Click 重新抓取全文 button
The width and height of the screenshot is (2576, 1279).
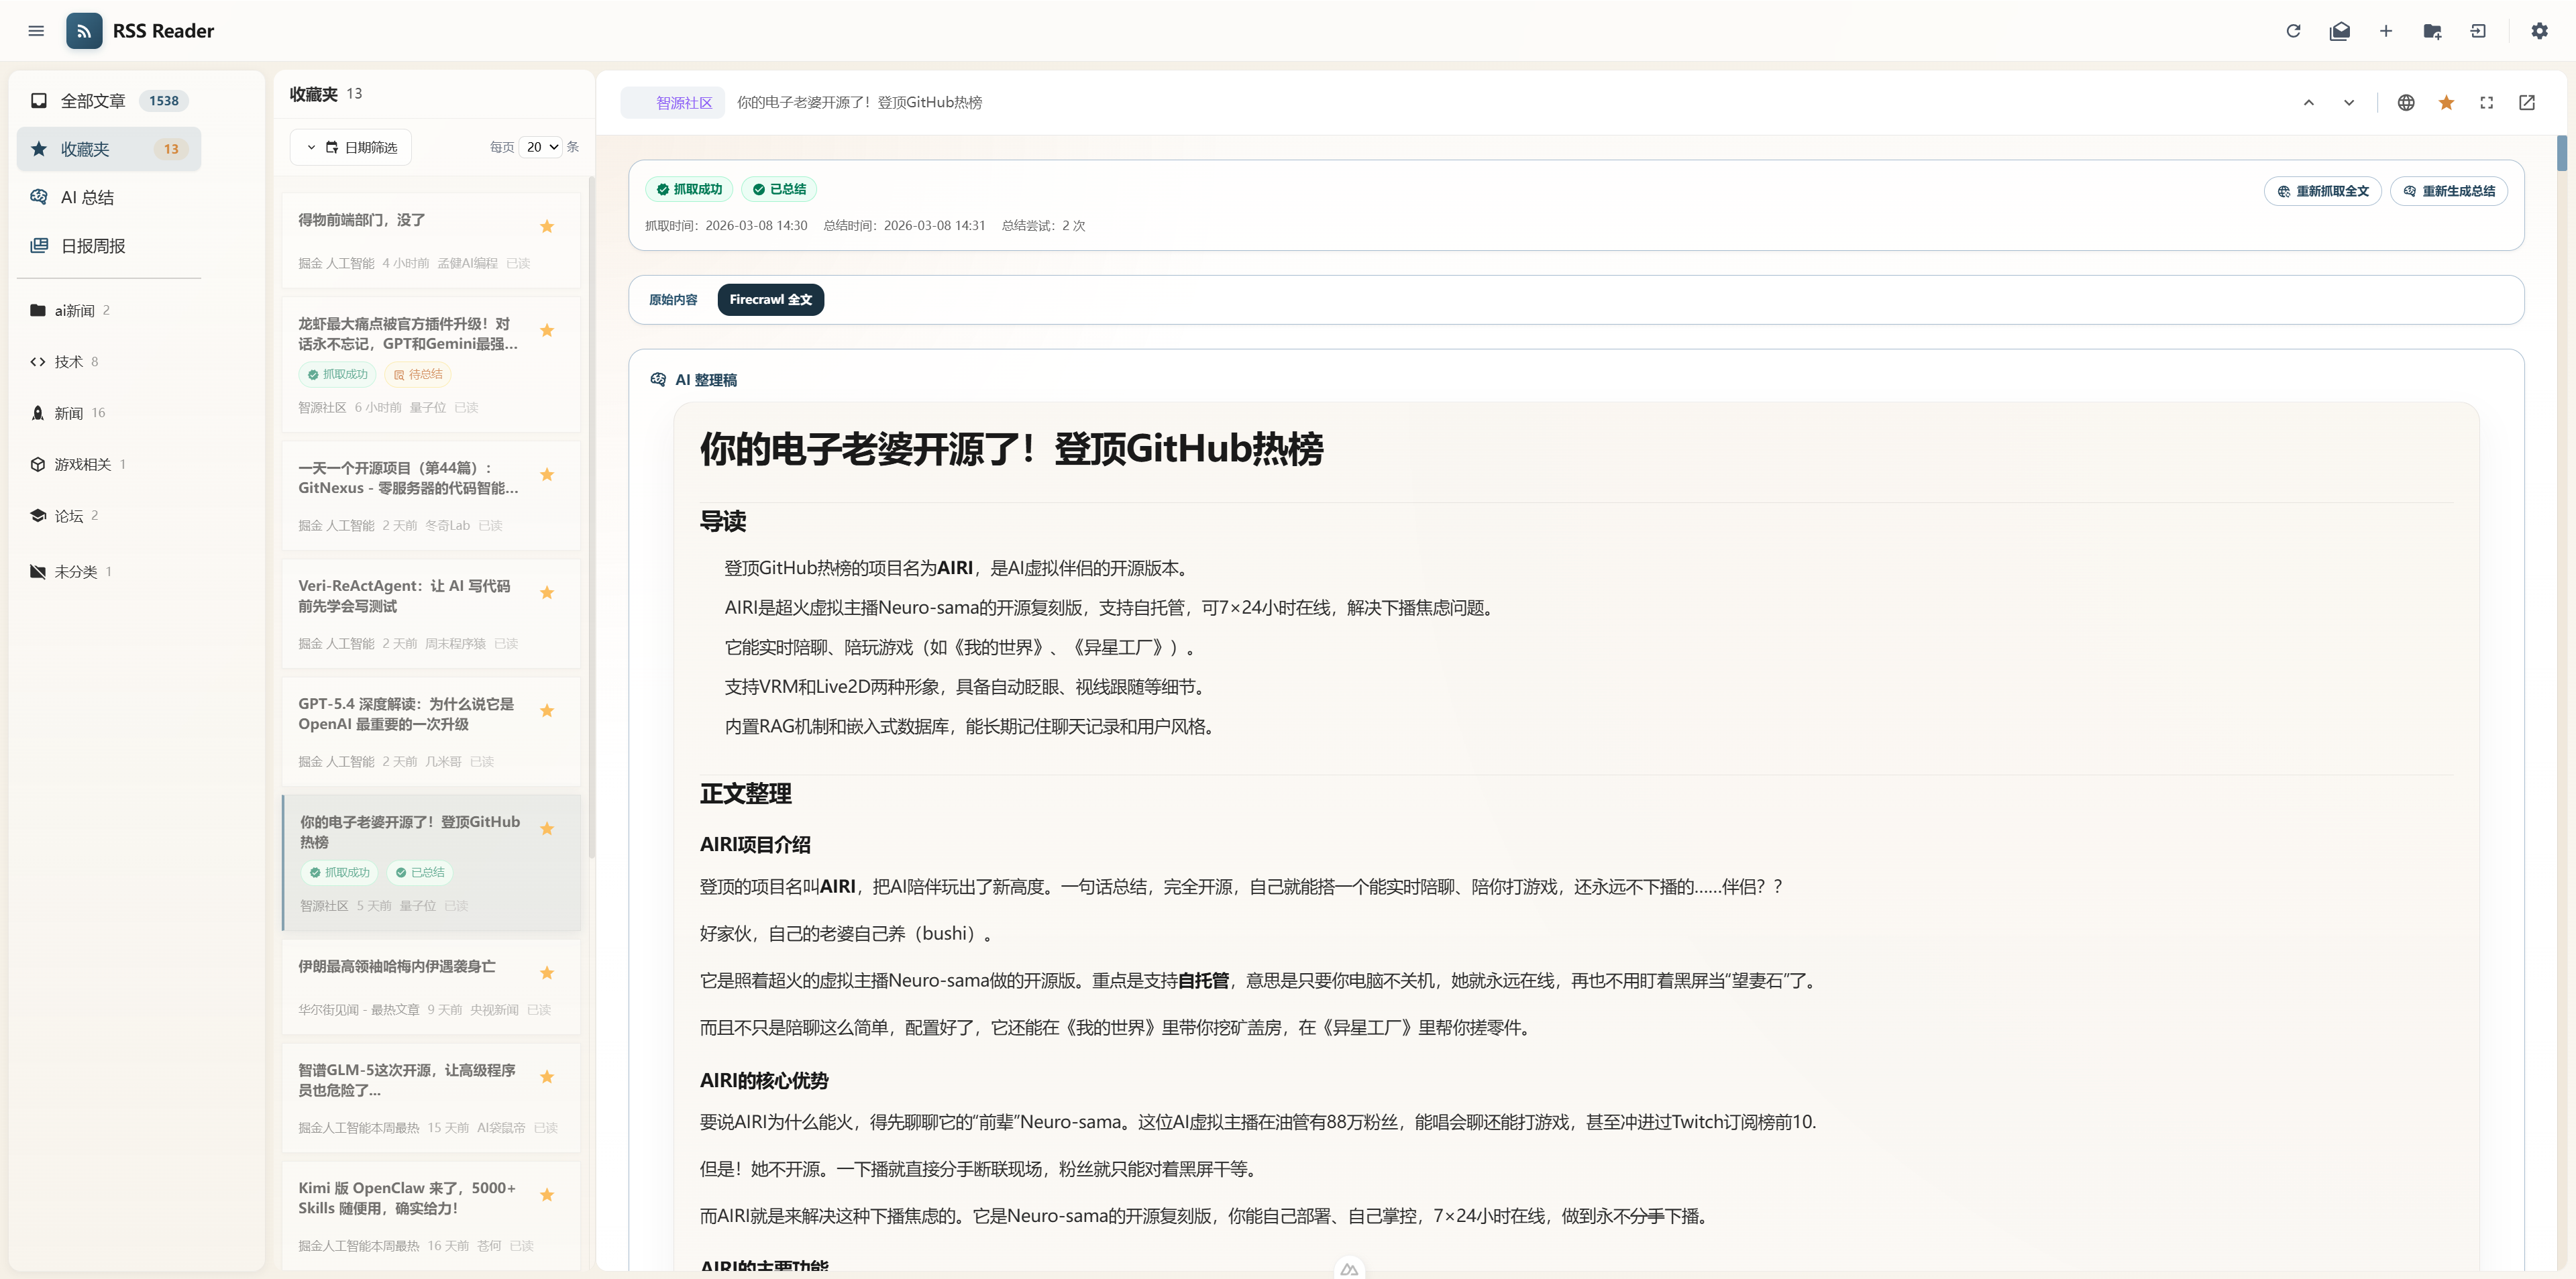click(x=2322, y=191)
